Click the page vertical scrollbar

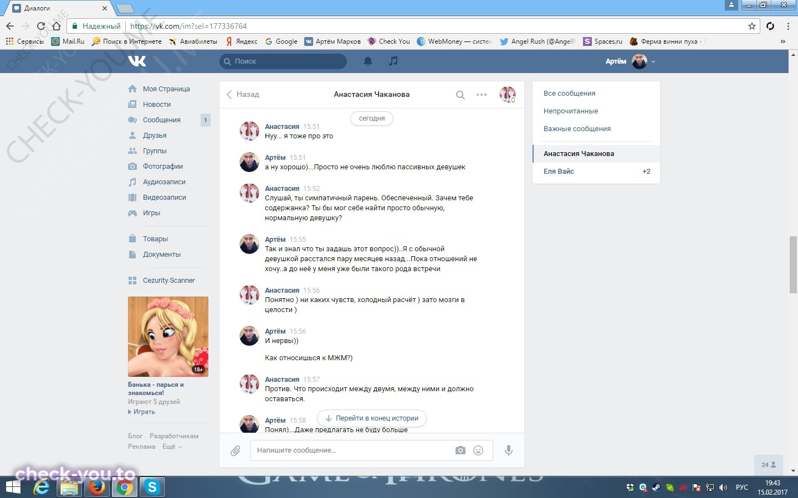794,264
